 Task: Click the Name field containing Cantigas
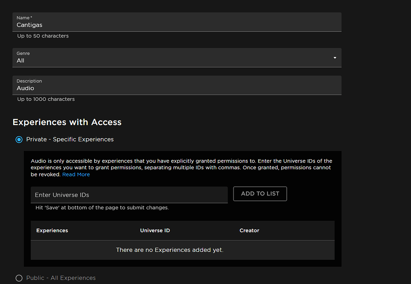177,22
